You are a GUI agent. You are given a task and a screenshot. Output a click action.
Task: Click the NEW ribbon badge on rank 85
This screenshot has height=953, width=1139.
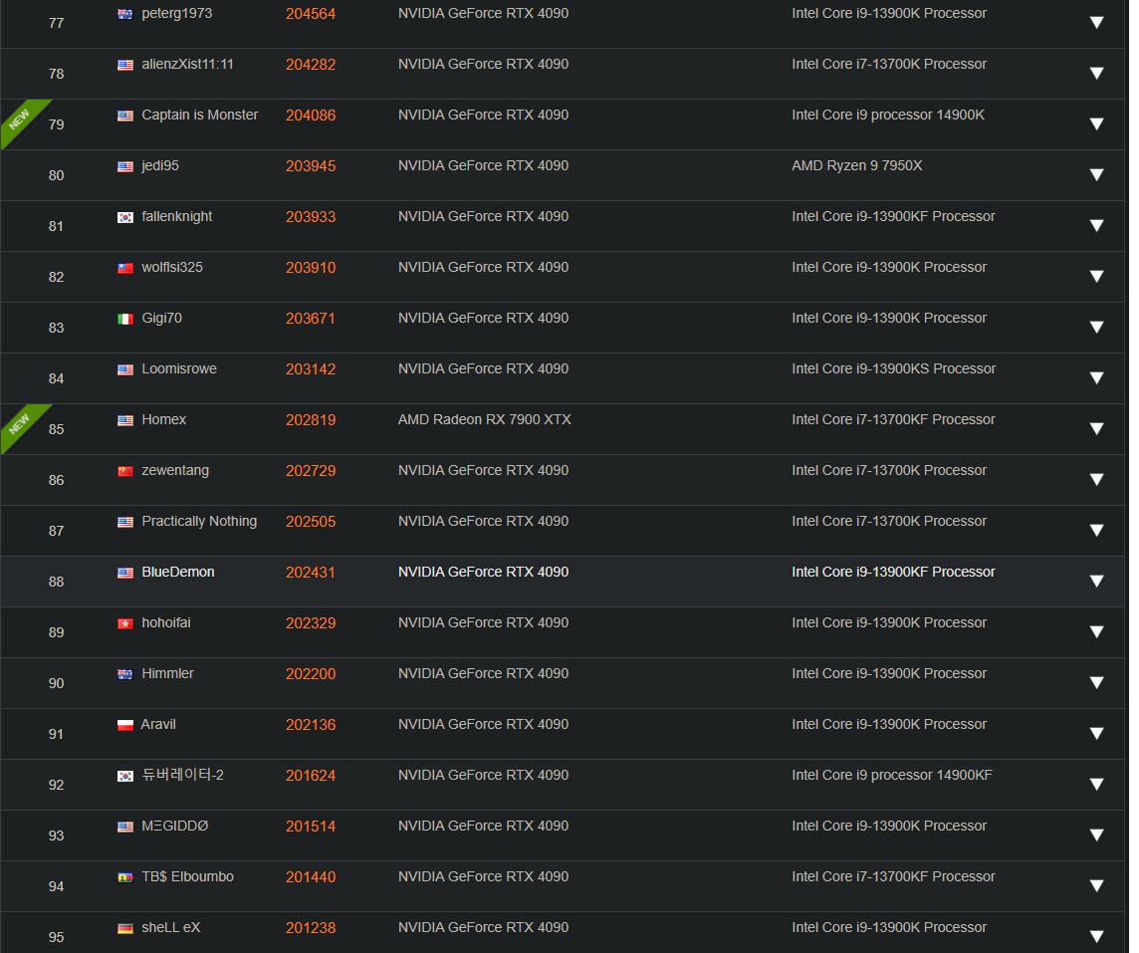[x=20, y=424]
